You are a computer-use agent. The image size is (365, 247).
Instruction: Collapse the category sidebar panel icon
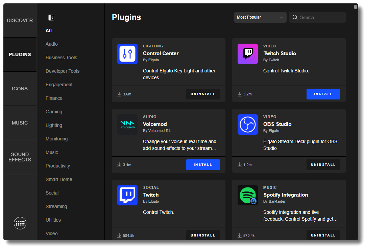tap(51, 18)
